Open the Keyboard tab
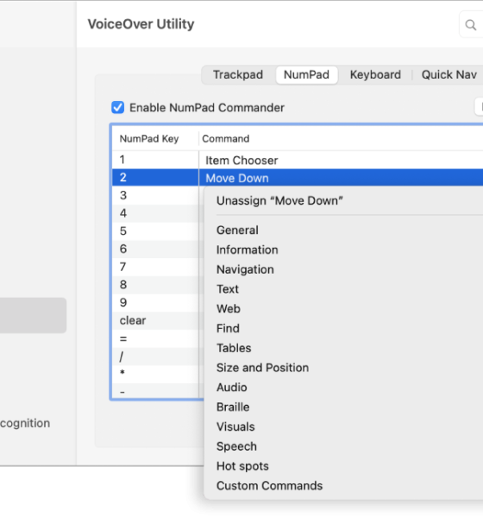The height and width of the screenshot is (518, 483). 375,74
